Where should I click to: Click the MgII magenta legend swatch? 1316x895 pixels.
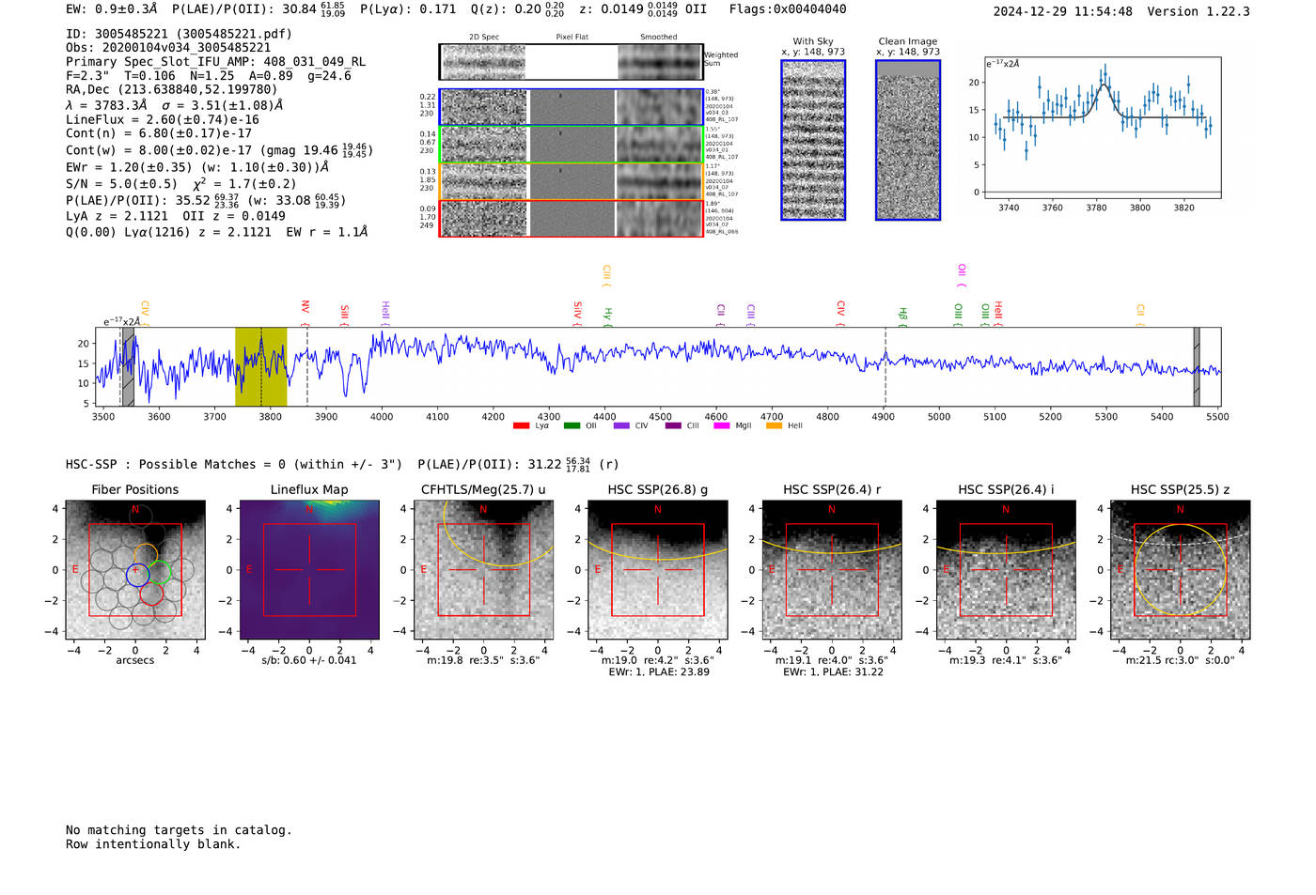click(722, 426)
